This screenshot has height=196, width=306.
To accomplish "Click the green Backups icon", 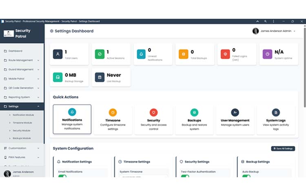I will 194,112.
